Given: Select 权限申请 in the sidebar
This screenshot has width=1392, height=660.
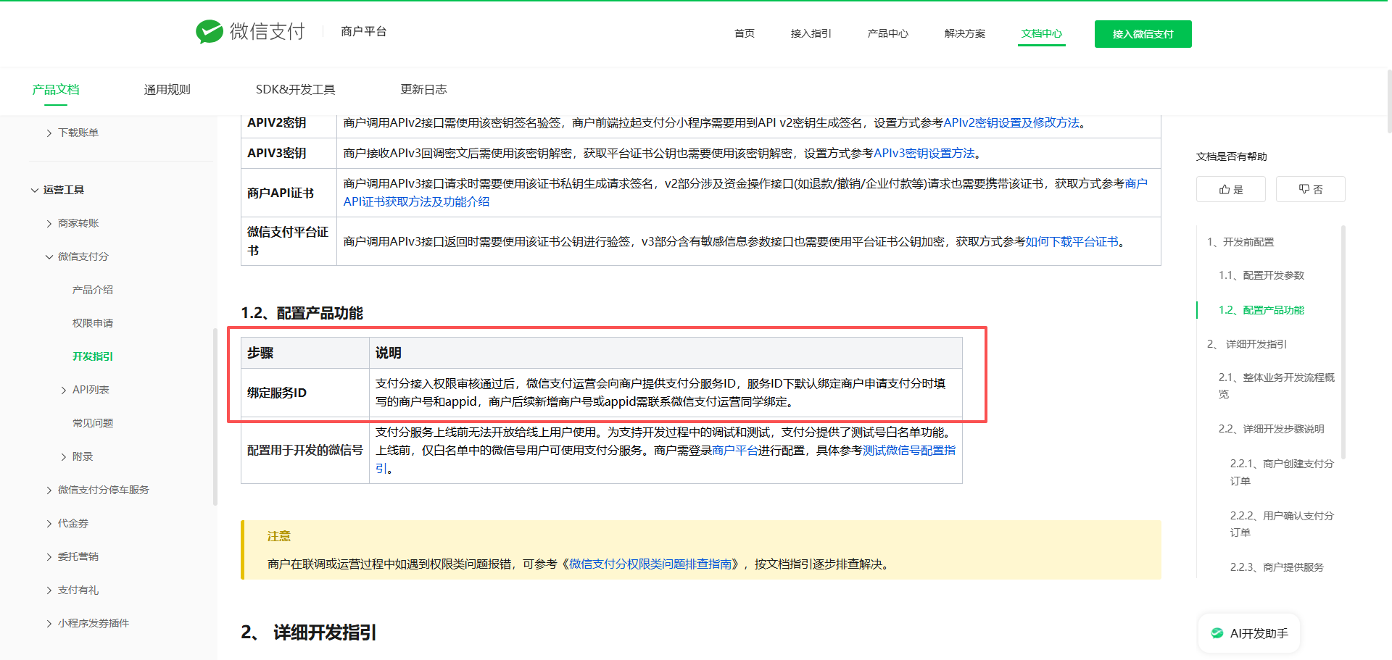Looking at the screenshot, I should click(93, 323).
